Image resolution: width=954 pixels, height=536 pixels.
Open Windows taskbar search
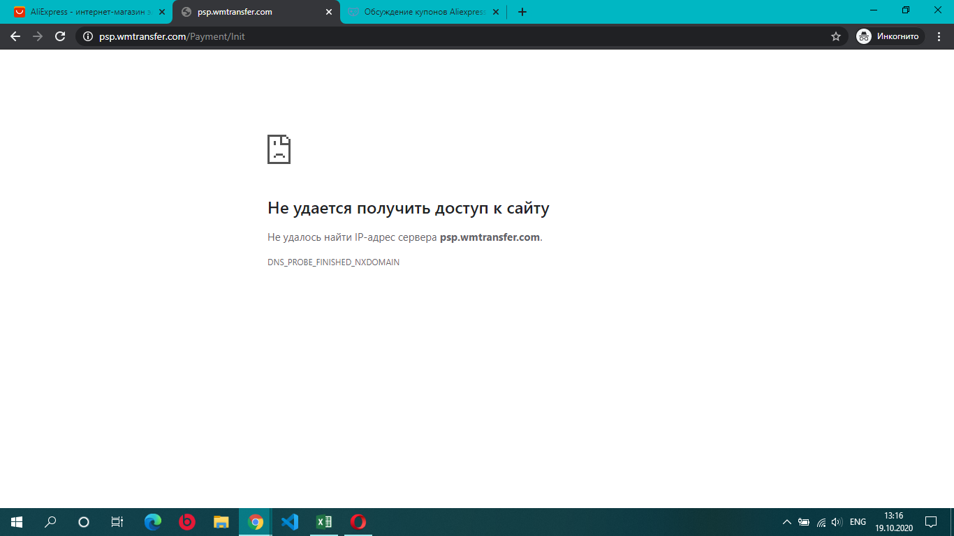[x=50, y=521]
